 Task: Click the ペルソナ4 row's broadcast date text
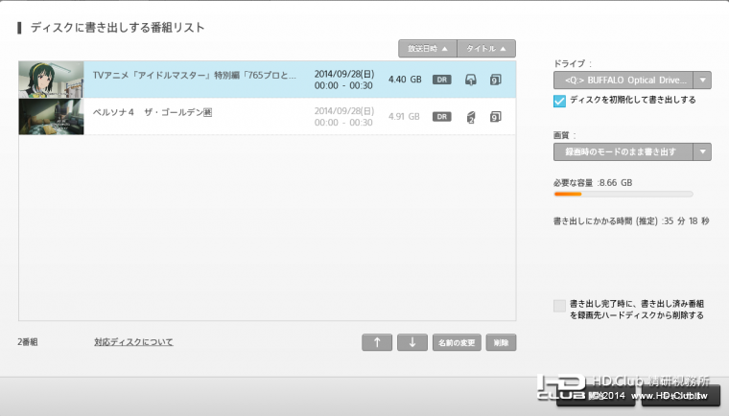[344, 117]
